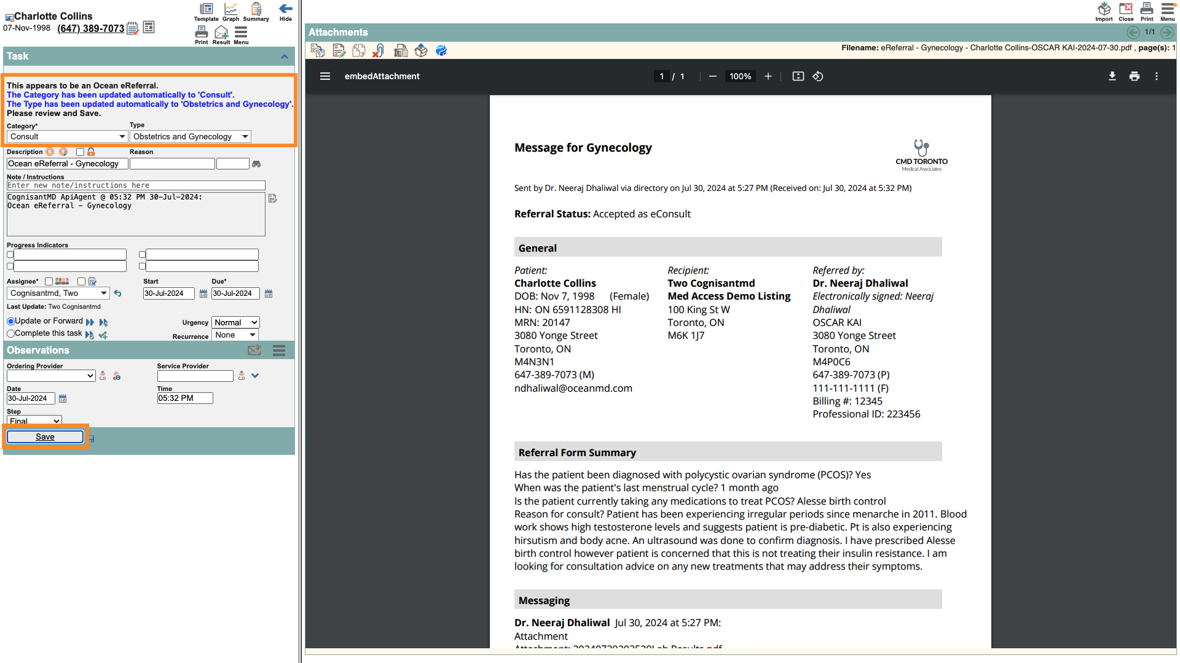The width and height of the screenshot is (1180, 663).
Task: Toggle the group assignee checkbox
Action: point(49,281)
